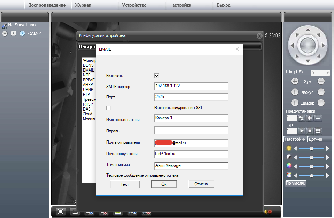The width and height of the screenshot is (334, 218).
Task: Click the stop icon beside CAM01
Action: [5, 34]
